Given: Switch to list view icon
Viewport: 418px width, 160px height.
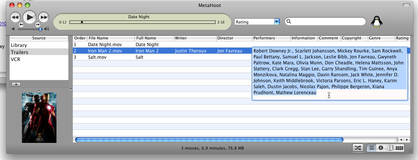Looking at the screenshot, I should (x=371, y=148).
